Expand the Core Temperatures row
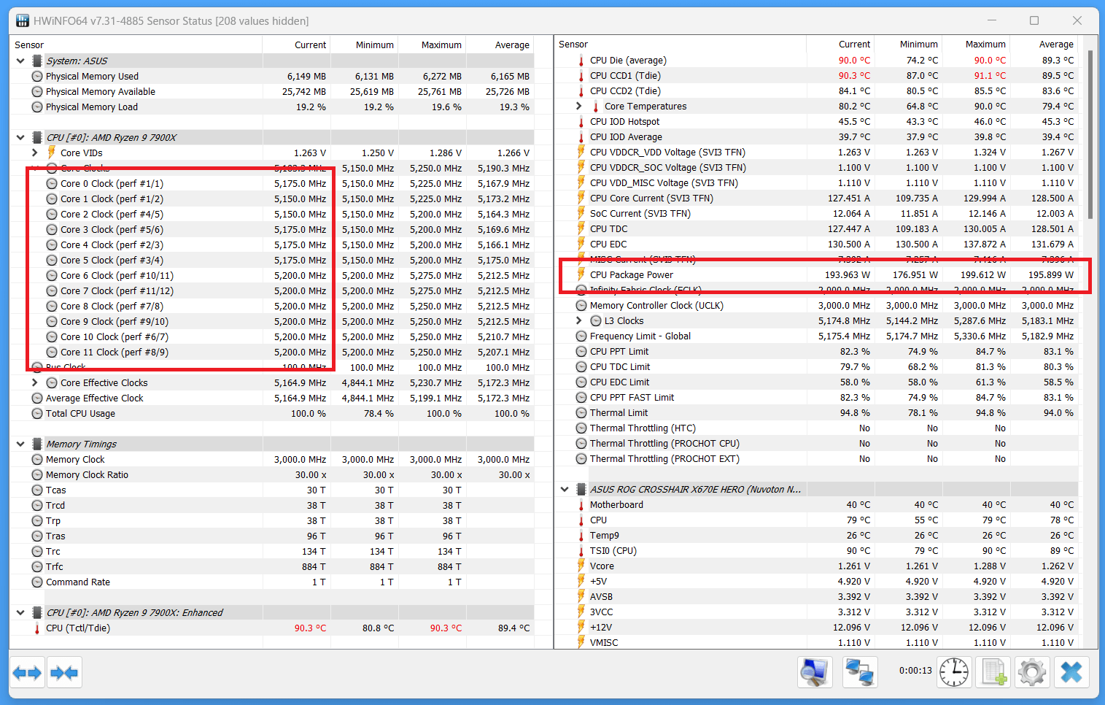This screenshot has width=1105, height=705. (x=579, y=107)
